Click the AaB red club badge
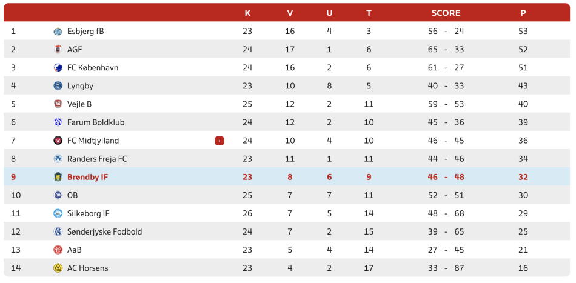 58,250
